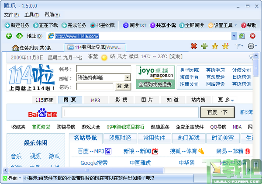Viewport: 262px width, 184px height.
Task: Open the 帮助 menu in menu bar
Action: tap(52, 15)
